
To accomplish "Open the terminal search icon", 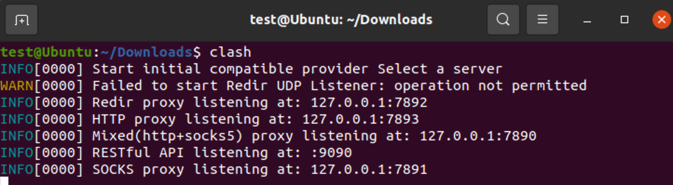I will coord(503,20).
